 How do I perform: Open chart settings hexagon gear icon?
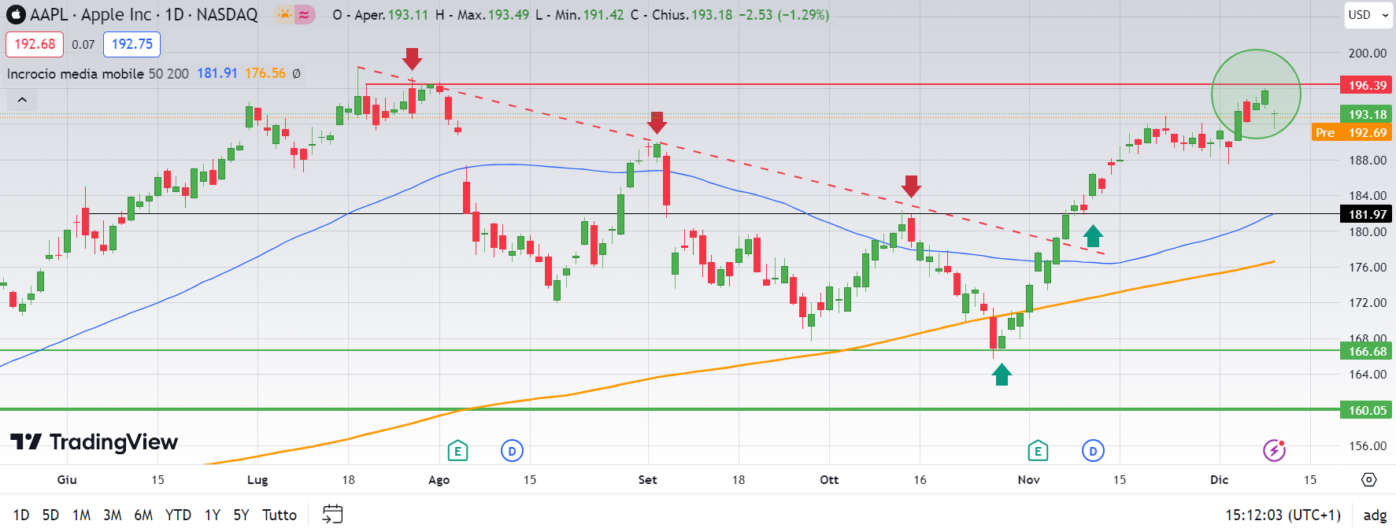[x=1369, y=479]
